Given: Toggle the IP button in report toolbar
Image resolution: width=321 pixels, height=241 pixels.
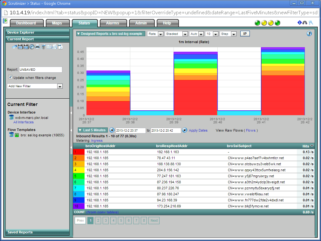Looking at the screenshot, I should (245, 34).
